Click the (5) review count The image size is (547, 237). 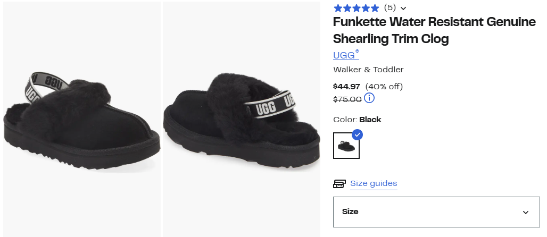pyautogui.click(x=390, y=8)
